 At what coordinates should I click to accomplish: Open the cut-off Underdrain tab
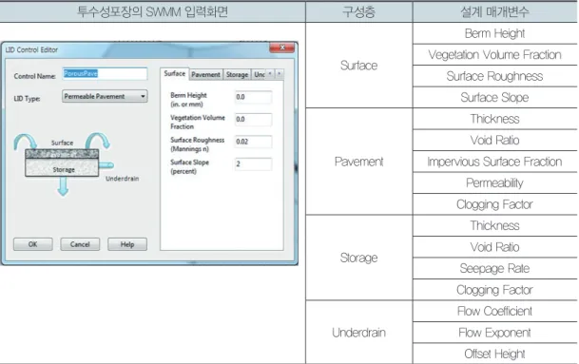259,74
